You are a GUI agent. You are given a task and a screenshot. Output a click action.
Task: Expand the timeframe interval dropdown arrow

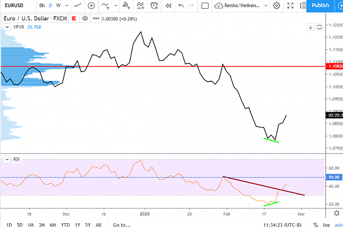67,5
